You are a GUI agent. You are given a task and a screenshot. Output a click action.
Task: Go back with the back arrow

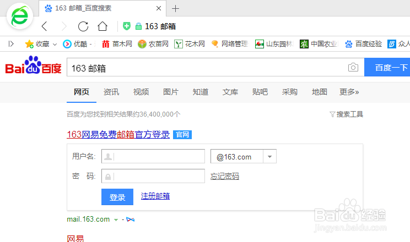coord(44,26)
